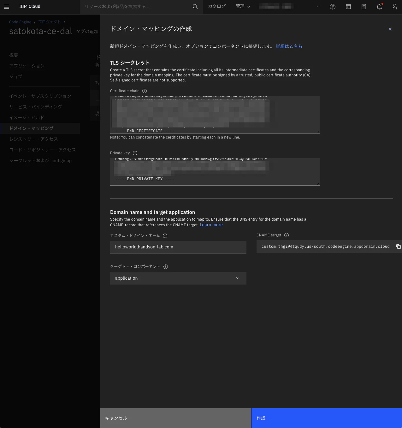Open the help question mark icon
The height and width of the screenshot is (428, 402).
[333, 7]
